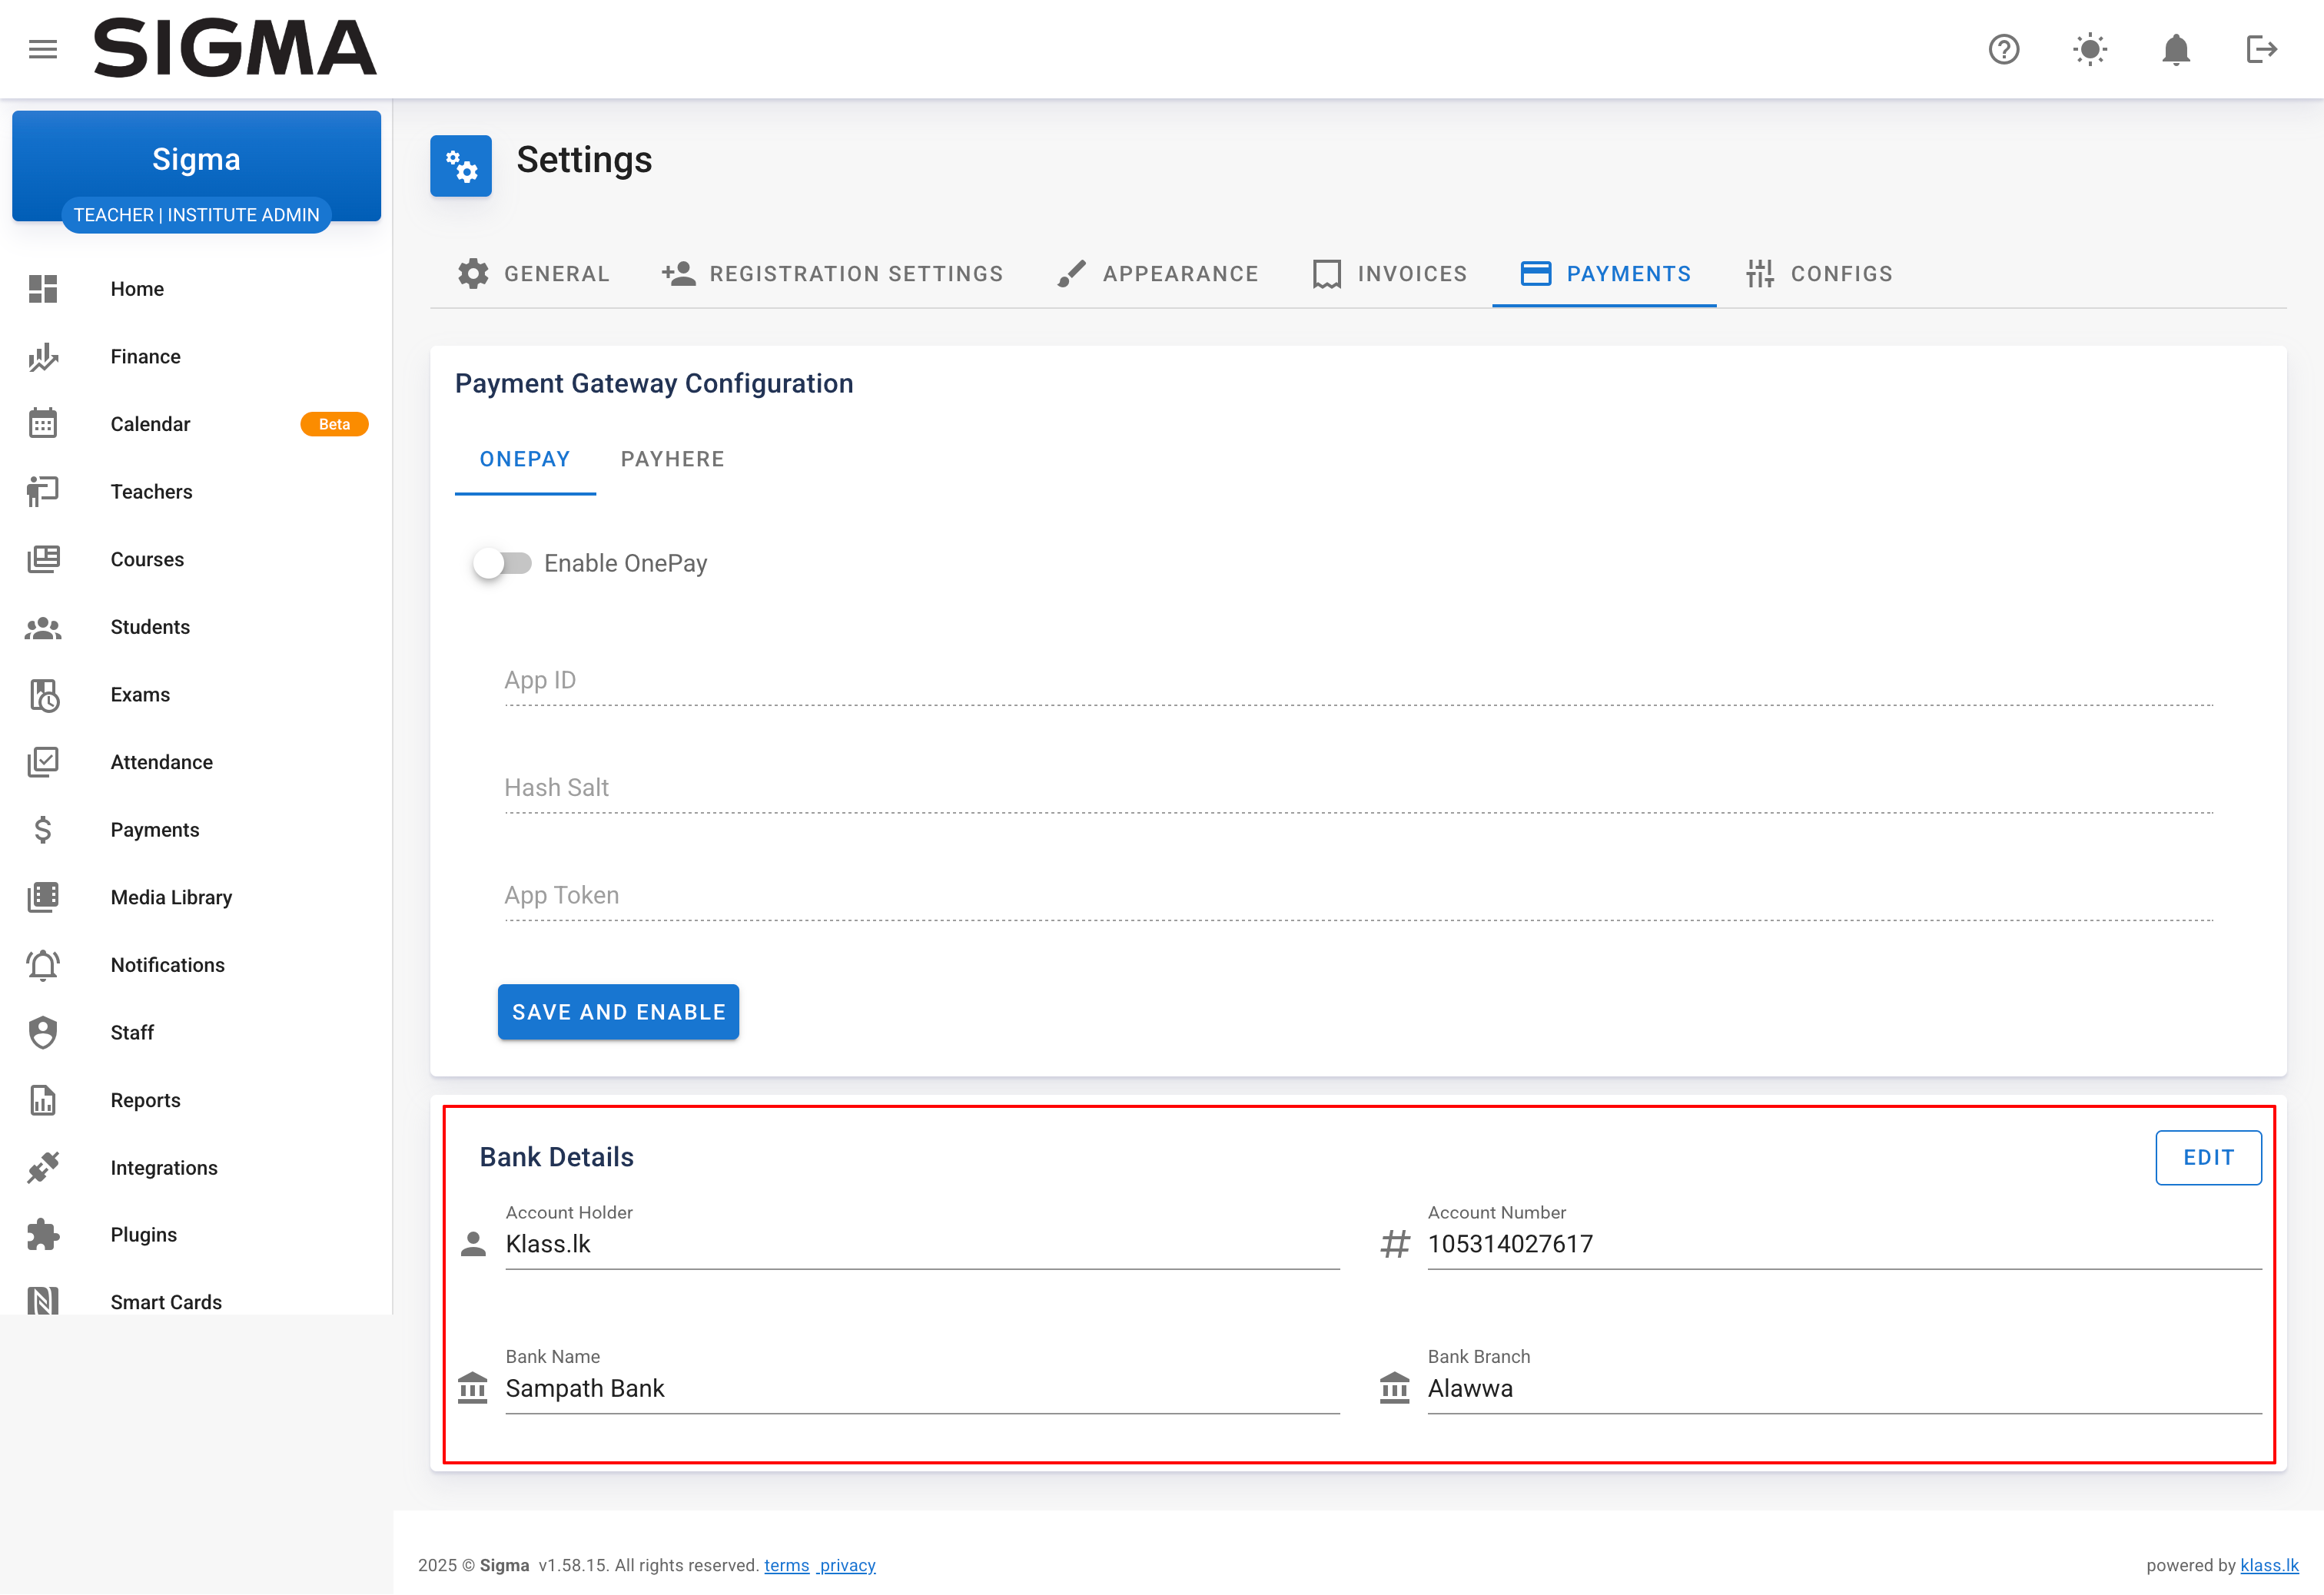Click the Smart Cards NFC icon
Image resolution: width=2324 pixels, height=1595 pixels.
tap(43, 1302)
